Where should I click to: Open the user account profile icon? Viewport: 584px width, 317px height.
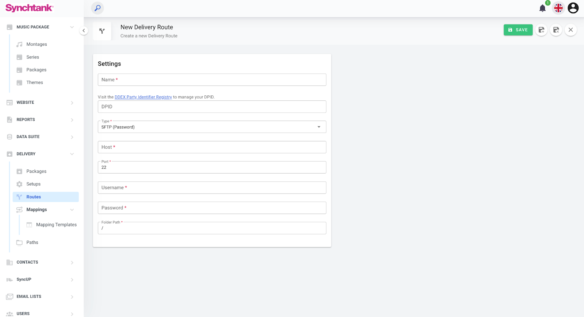pyautogui.click(x=573, y=8)
